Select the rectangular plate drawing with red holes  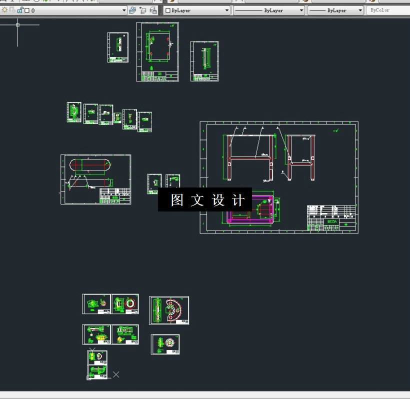tap(157, 52)
